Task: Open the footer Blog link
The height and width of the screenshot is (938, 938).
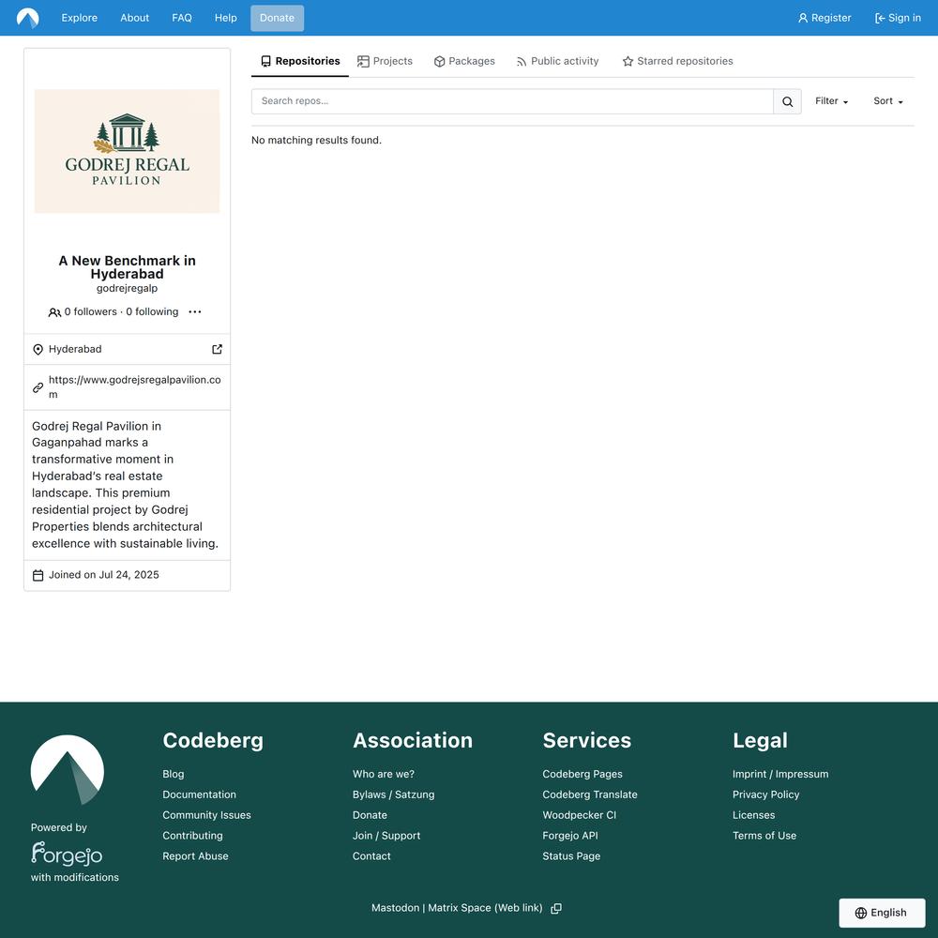Action: pyautogui.click(x=174, y=774)
